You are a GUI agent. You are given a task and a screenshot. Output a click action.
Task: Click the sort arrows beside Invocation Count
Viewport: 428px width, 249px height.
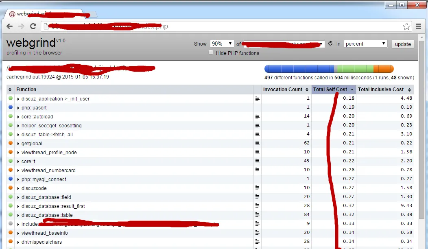307,90
